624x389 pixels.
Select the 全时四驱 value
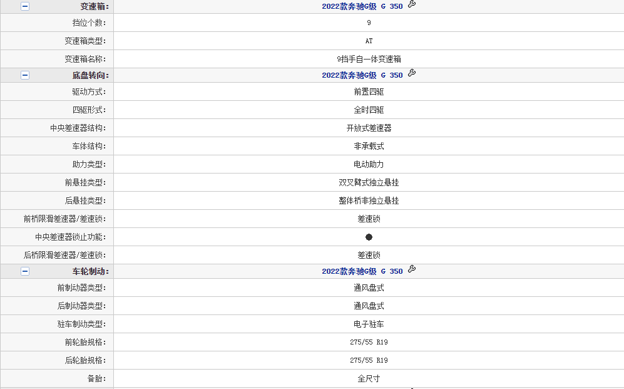point(369,110)
